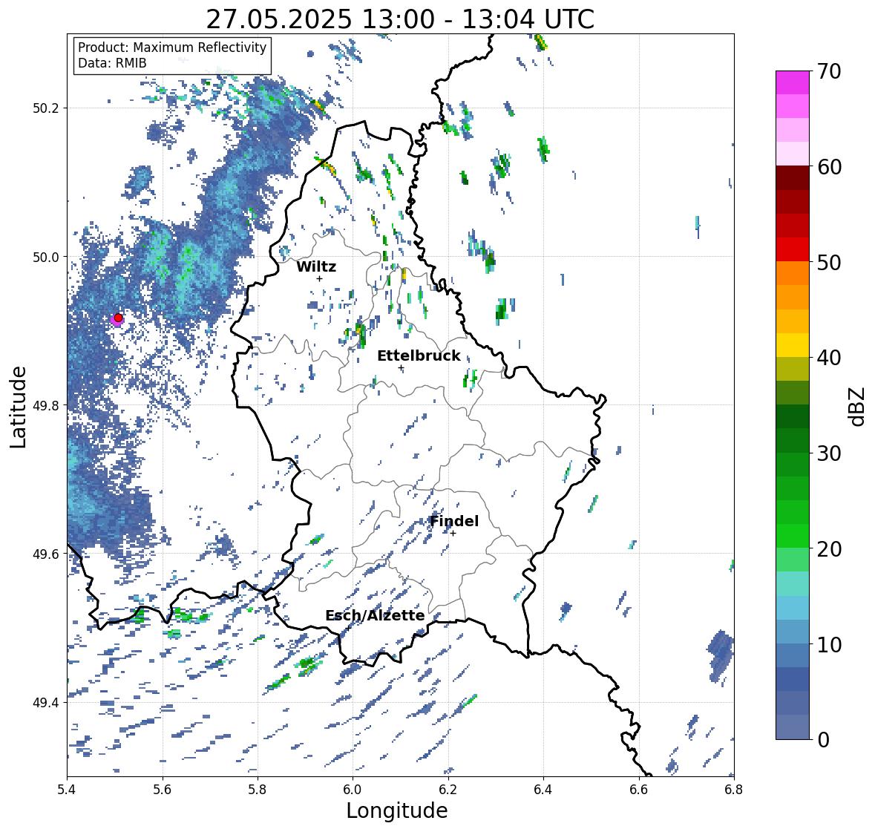
Task: Click the plot title "27.05.2025 13:00 - 13:04 UTC"
Action: point(400,19)
